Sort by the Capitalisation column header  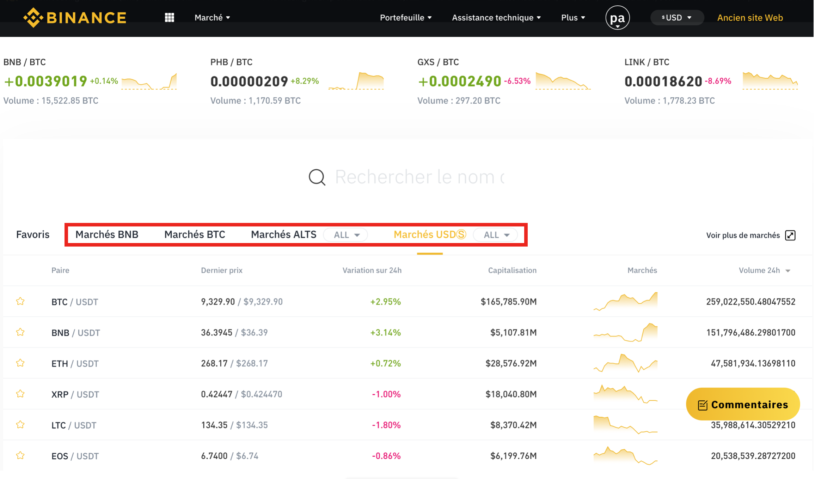click(x=512, y=271)
